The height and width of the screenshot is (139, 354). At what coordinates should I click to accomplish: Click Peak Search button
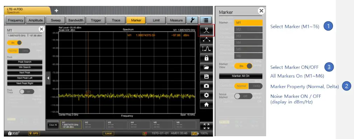click(x=25, y=62)
